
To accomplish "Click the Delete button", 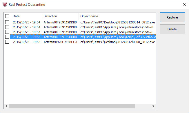I will pyautogui.click(x=172, y=29).
